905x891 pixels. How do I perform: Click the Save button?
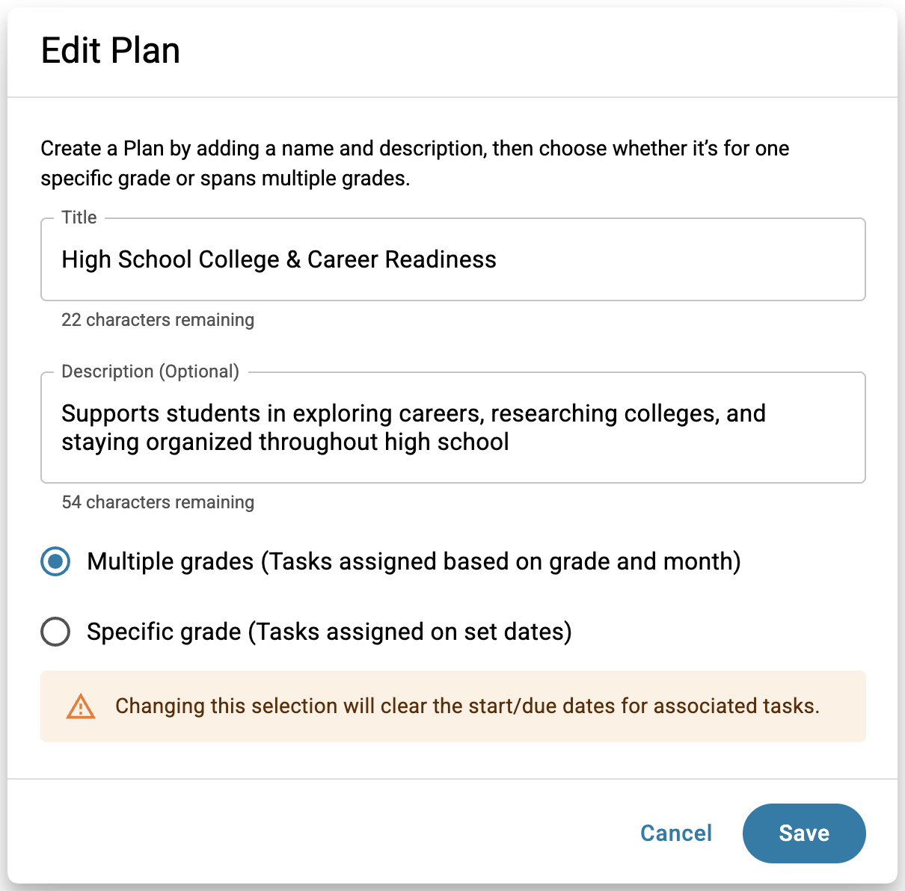803,833
